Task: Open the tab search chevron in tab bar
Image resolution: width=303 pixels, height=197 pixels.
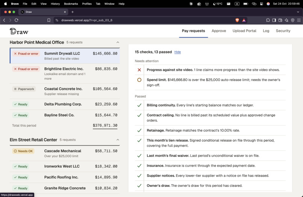Action: click(x=298, y=12)
